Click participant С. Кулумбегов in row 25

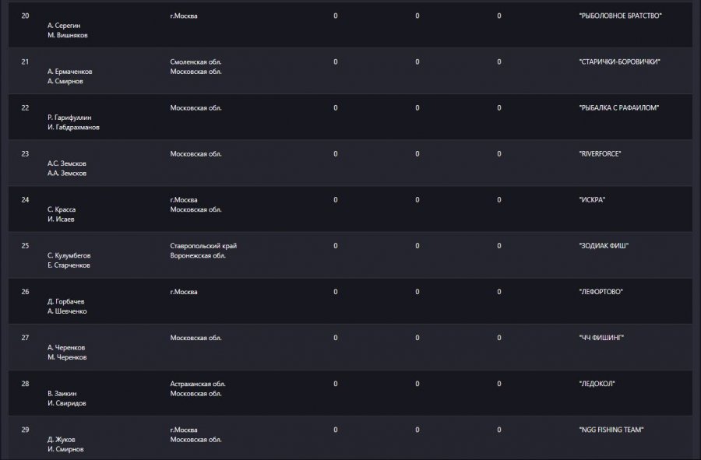pyautogui.click(x=69, y=255)
